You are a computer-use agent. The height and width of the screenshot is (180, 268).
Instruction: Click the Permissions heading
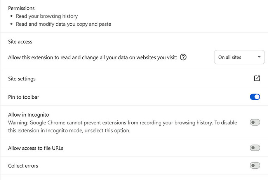21,8
